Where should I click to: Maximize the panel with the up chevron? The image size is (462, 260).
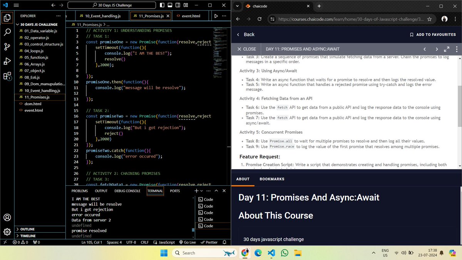click(216, 191)
